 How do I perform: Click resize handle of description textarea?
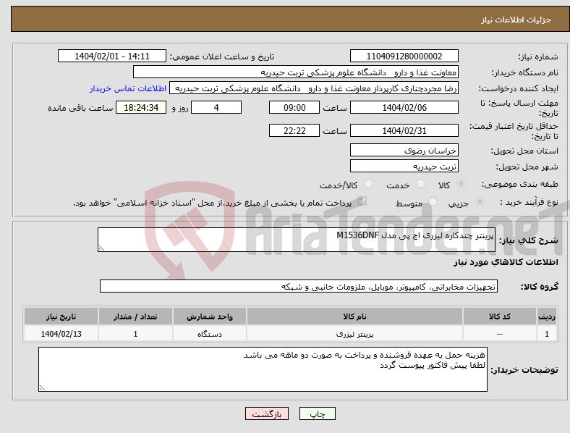(x=101, y=248)
